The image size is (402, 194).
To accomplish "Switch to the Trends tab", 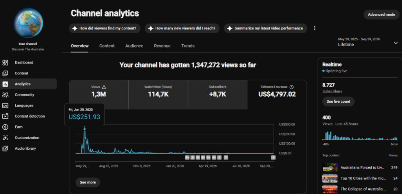I will pyautogui.click(x=188, y=46).
